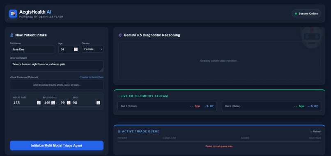The width and height of the screenshot is (331, 156).
Task: Select the Bed 2 (Stable) telemetry card
Action: pos(271,106)
